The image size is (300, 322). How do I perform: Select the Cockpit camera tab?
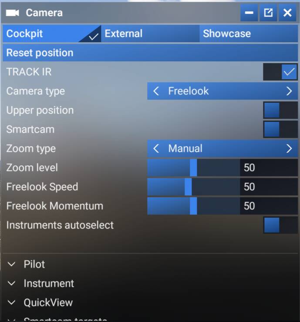[52, 34]
